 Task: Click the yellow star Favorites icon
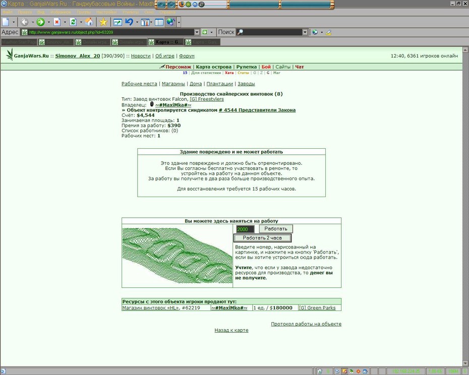(103, 22)
